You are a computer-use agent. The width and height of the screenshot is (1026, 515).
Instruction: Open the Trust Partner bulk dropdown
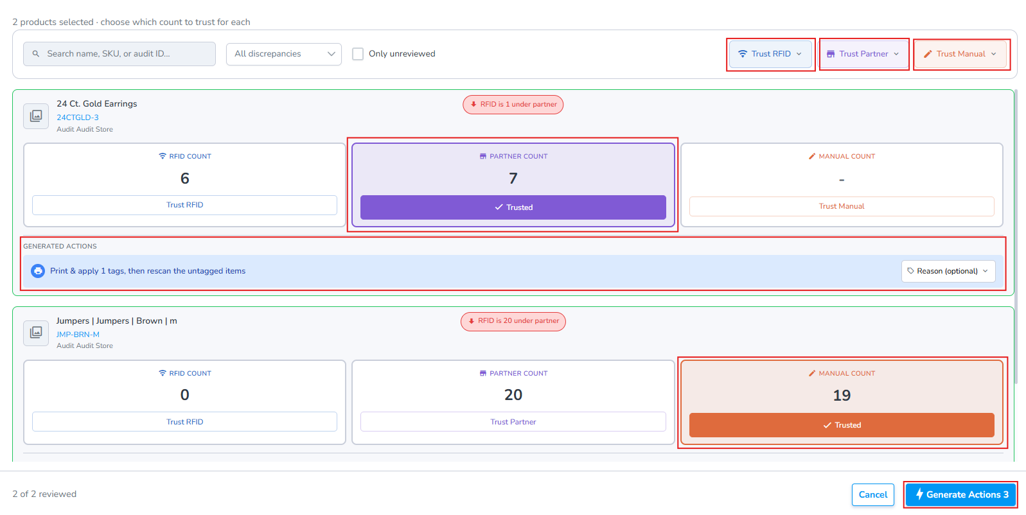(x=864, y=54)
